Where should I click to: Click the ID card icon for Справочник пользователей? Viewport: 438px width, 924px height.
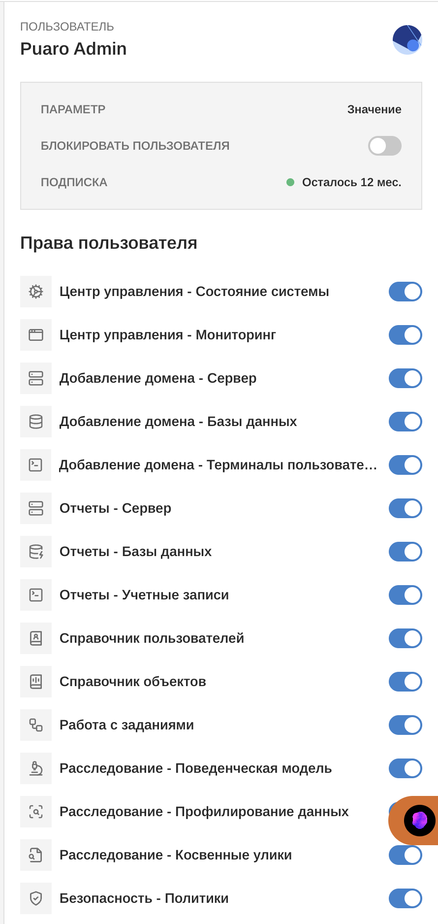(x=35, y=638)
